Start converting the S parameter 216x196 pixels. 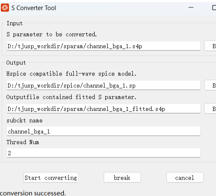(x=51, y=178)
